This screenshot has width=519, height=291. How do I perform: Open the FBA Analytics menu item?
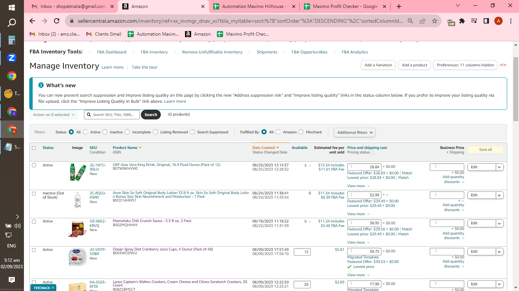[x=354, y=52]
